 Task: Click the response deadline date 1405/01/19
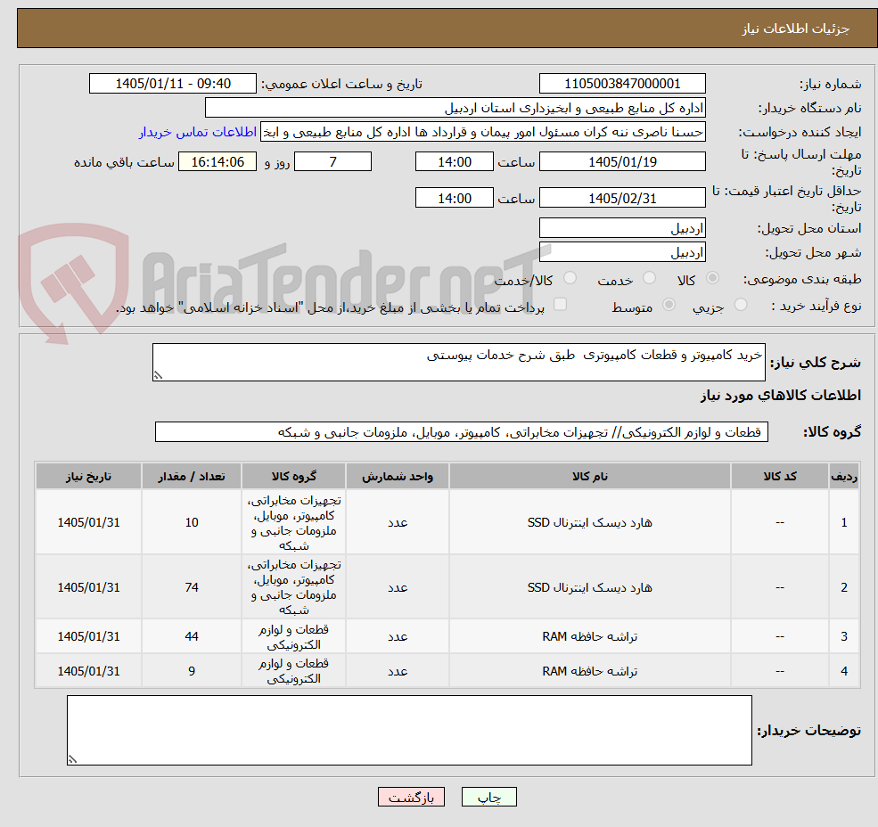(x=622, y=162)
